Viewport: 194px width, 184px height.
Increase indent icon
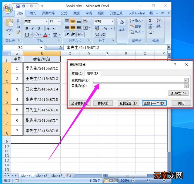tap(73, 34)
